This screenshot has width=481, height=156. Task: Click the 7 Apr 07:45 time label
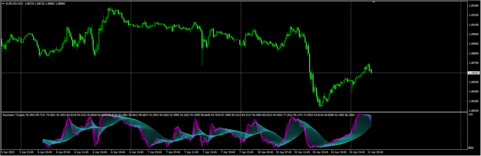tap(173, 152)
